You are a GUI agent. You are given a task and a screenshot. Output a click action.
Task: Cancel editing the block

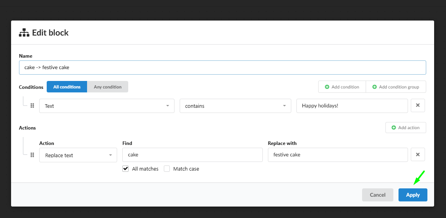[378, 195]
